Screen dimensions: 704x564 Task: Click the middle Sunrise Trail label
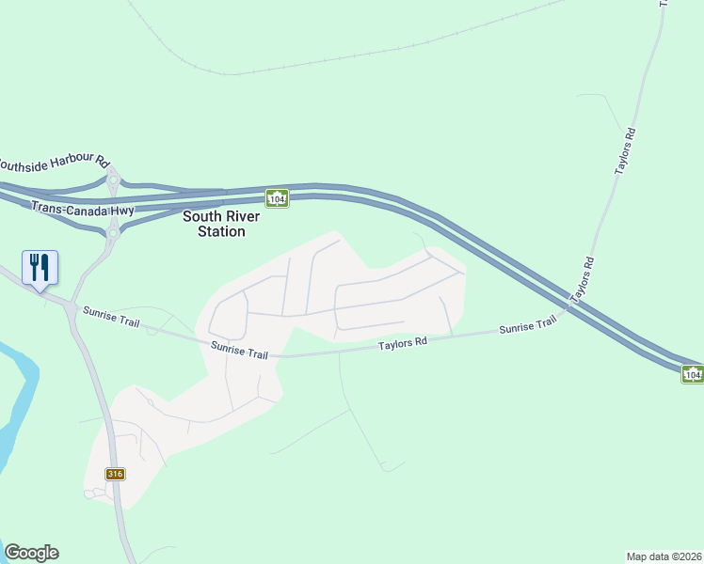tap(239, 350)
